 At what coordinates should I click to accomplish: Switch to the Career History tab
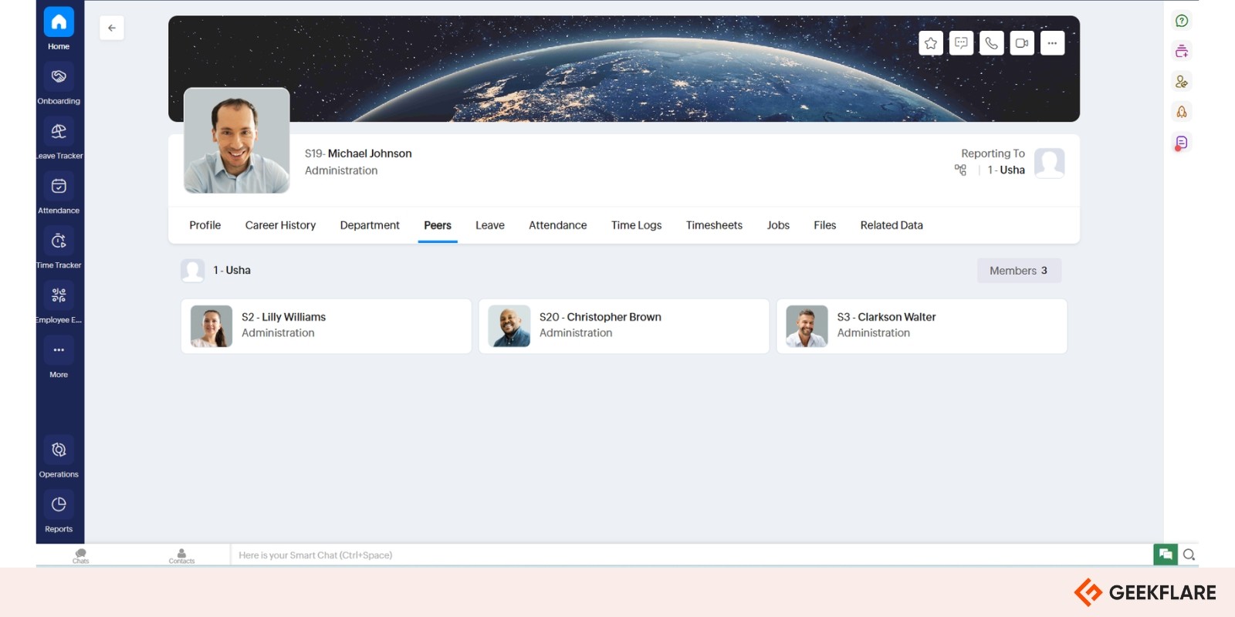pyautogui.click(x=280, y=225)
